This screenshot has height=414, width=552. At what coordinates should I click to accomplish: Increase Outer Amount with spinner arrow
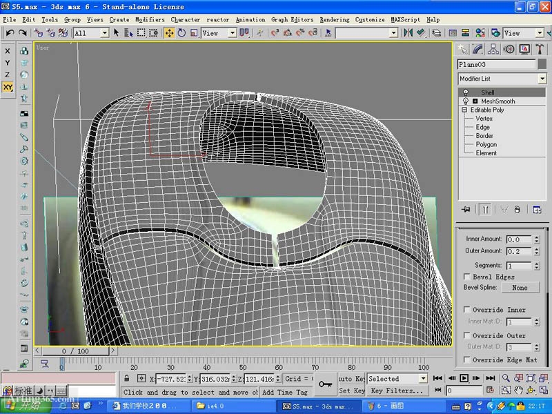(x=537, y=248)
